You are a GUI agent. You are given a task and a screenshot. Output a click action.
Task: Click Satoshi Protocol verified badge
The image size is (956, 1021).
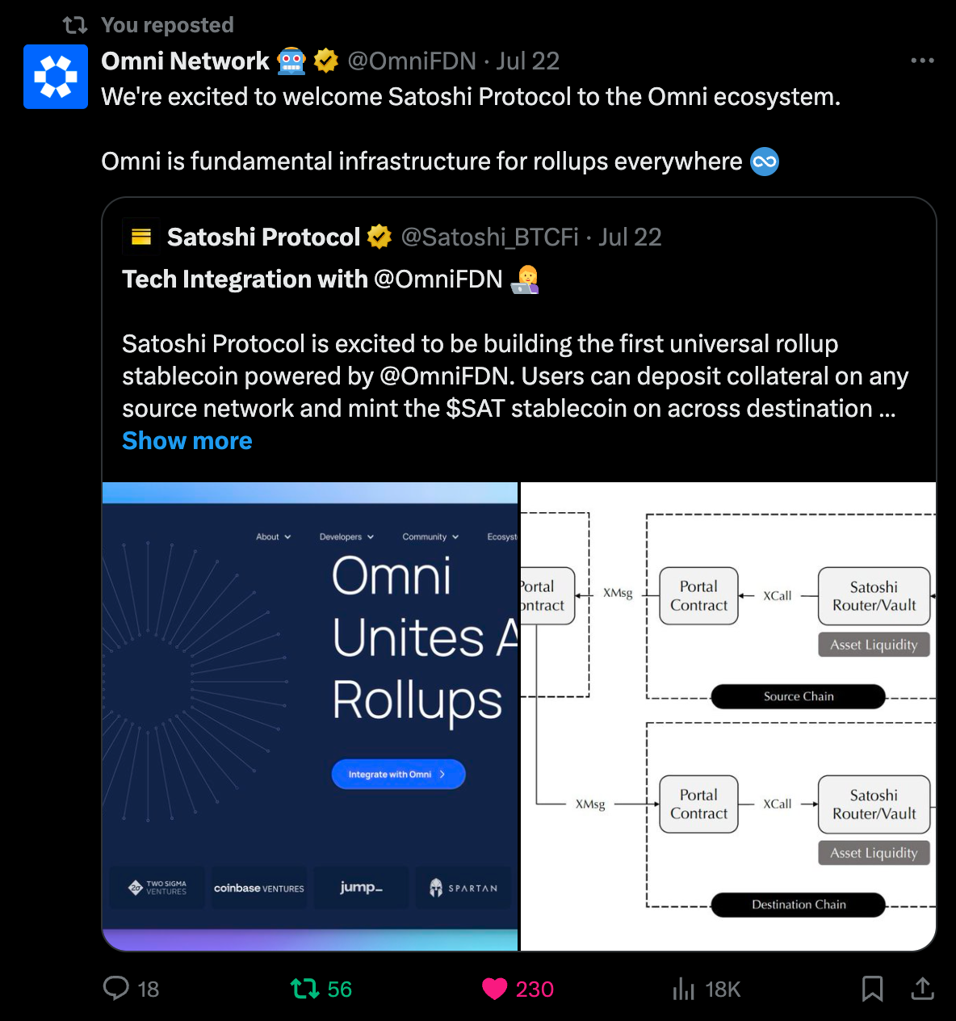coord(379,237)
